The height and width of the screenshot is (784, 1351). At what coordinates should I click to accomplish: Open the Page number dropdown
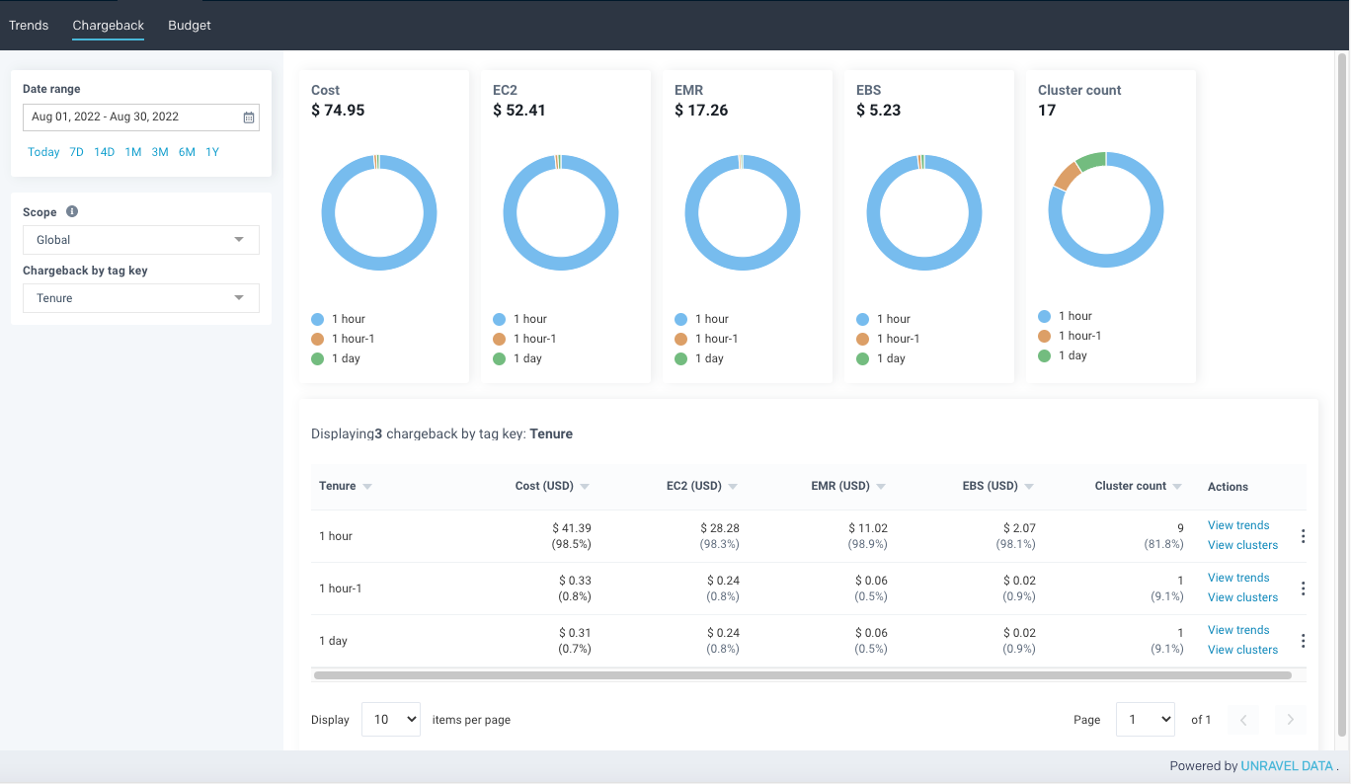point(1146,720)
